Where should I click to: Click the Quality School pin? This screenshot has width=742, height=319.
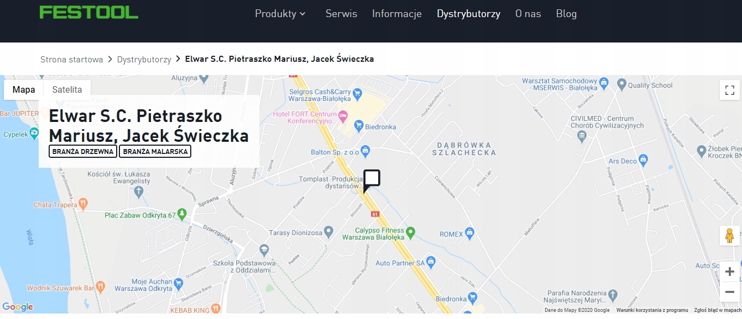tap(621, 85)
